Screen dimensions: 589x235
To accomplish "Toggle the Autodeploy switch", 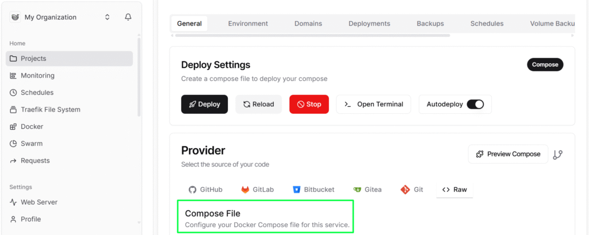I will [x=475, y=104].
